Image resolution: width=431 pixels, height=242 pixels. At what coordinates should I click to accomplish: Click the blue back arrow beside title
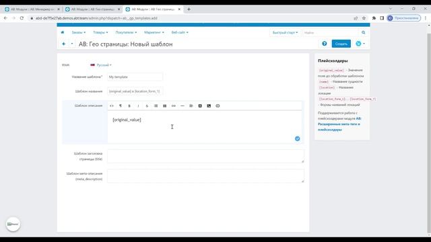(x=64, y=44)
